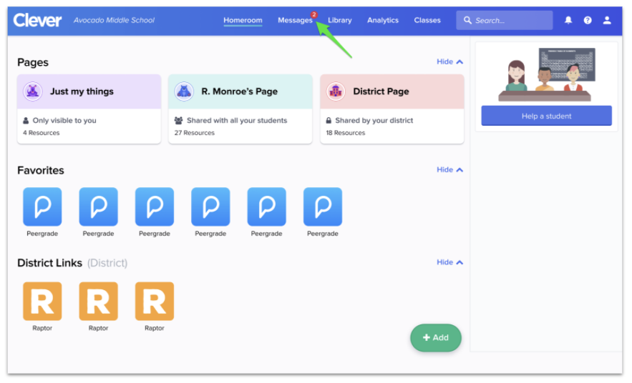This screenshot has height=383, width=632.
Task: Open the Messages tab
Action: [x=295, y=21]
